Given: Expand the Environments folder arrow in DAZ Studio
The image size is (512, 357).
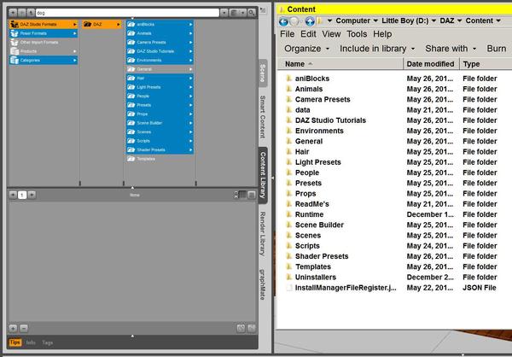Looking at the screenshot, I should 190,60.
